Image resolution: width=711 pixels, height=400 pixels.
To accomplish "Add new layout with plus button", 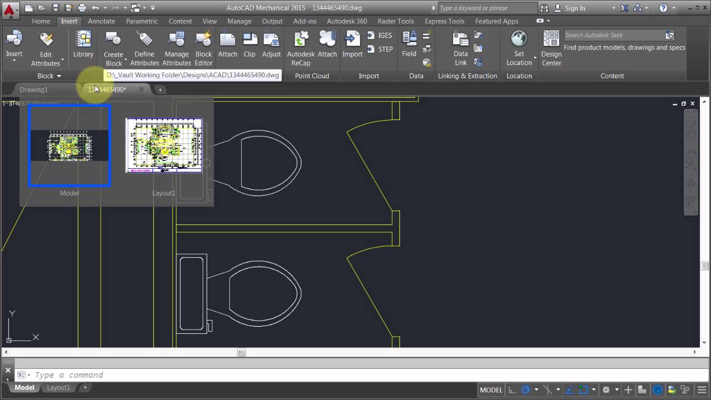I will click(x=85, y=388).
